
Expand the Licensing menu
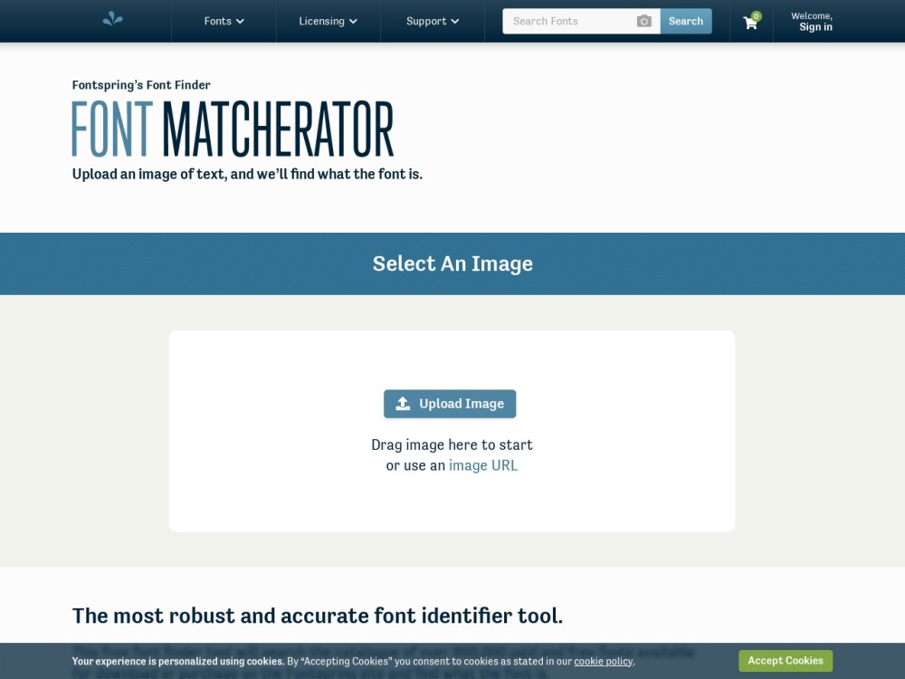328,22
